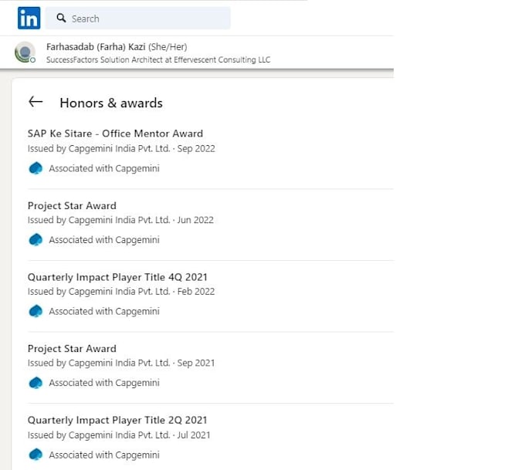Select Quarterly Impact Player Title 4Q 2021
525x470 pixels.
click(117, 277)
